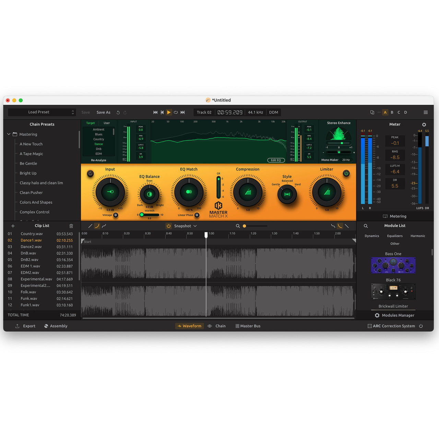Toggle the Limiter power button on the orange module
This screenshot has width=439, height=439.
346,174
